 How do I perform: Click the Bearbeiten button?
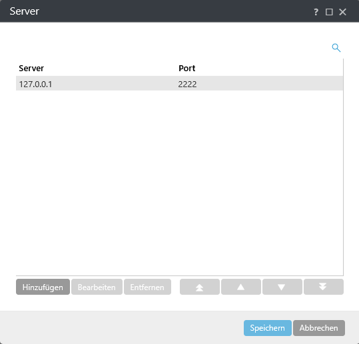pos(97,287)
